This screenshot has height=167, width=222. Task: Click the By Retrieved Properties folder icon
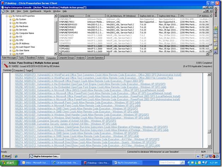pos(10,16)
